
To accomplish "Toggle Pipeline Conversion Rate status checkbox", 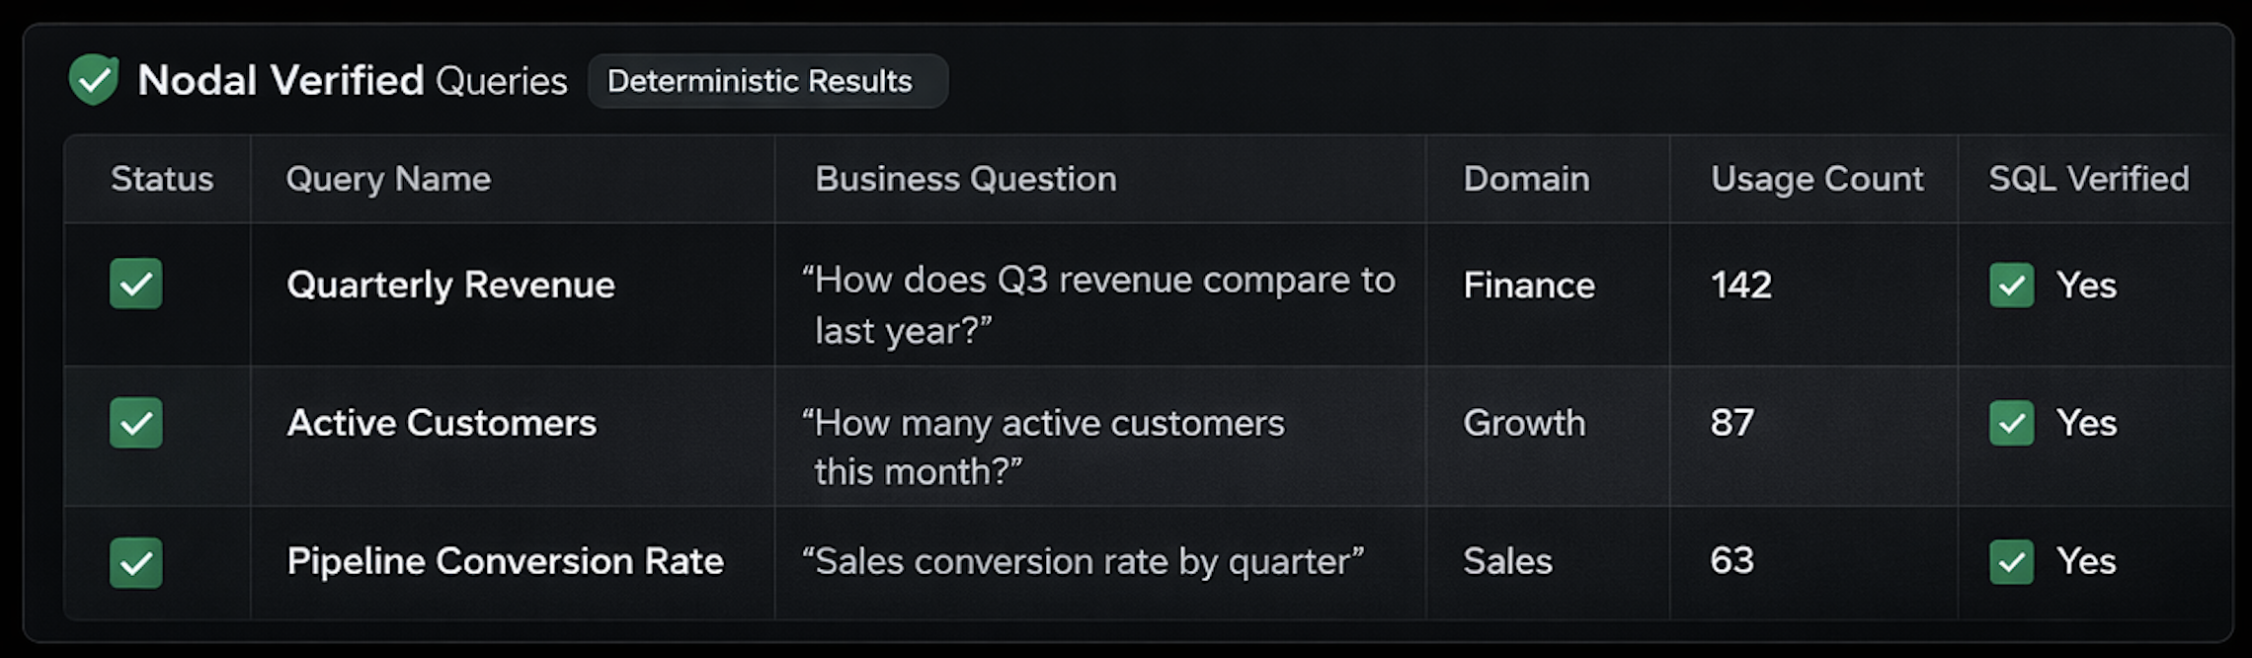I will pos(136,562).
